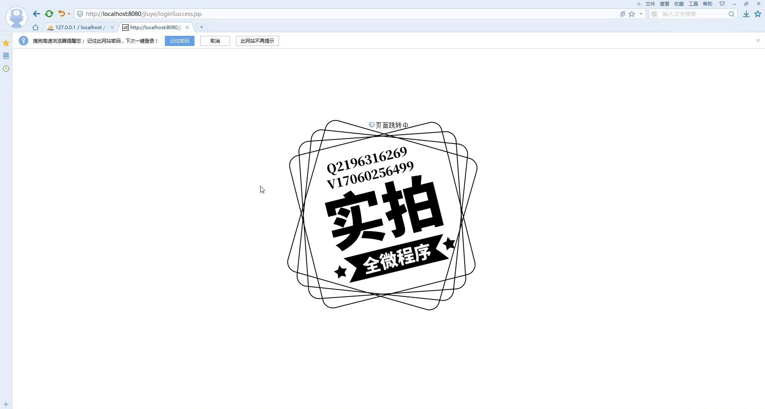Viewport: 765px width, 409px height.
Task: Click the 取消 button
Action: coord(215,41)
